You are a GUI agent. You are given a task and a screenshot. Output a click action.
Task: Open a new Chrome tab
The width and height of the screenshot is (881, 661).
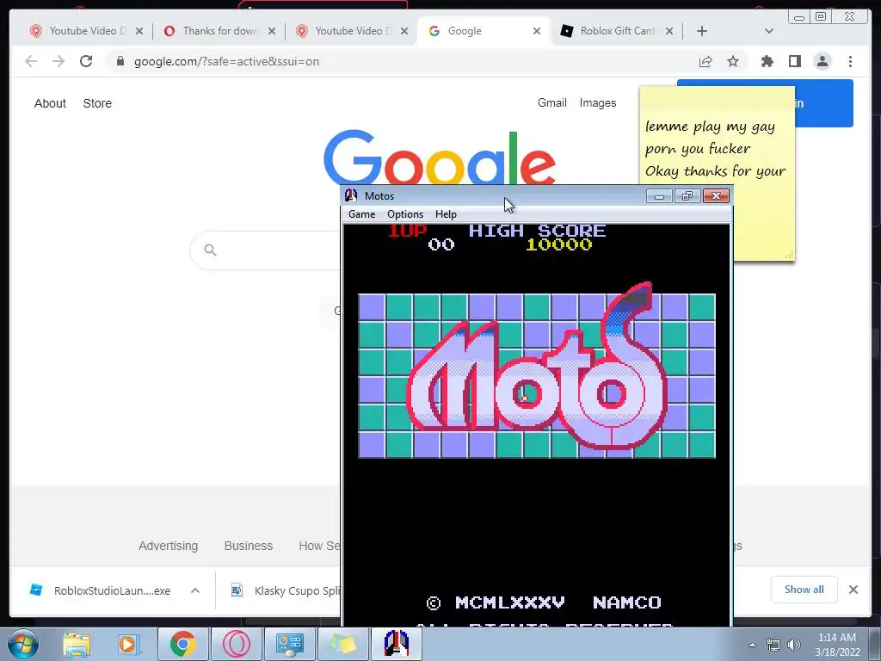(702, 31)
